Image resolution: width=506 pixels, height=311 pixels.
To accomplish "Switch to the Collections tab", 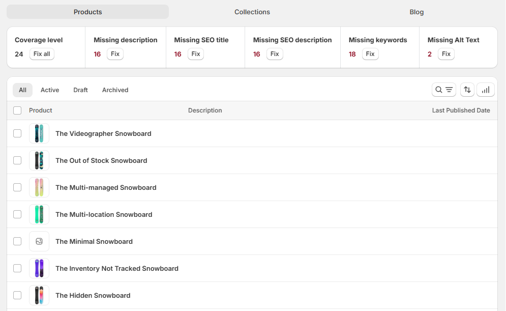I will (x=252, y=12).
